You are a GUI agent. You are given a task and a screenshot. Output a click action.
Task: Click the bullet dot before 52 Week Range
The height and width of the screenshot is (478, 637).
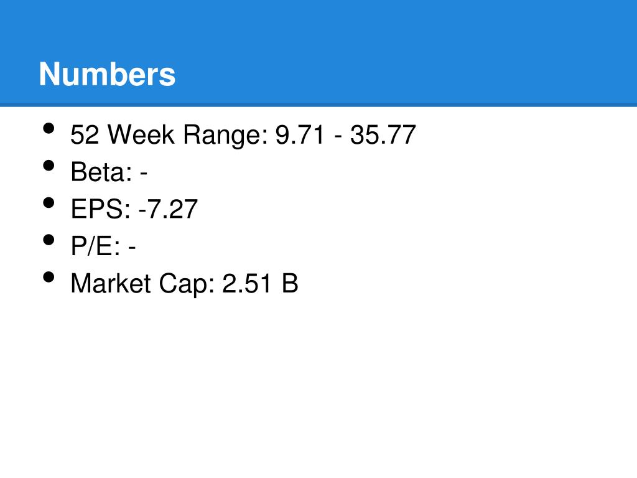coord(49,129)
